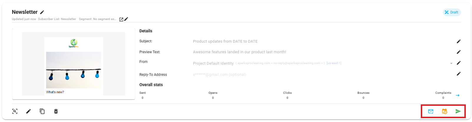Edit the Preview Text field
The width and height of the screenshot is (472, 122).
click(x=458, y=52)
